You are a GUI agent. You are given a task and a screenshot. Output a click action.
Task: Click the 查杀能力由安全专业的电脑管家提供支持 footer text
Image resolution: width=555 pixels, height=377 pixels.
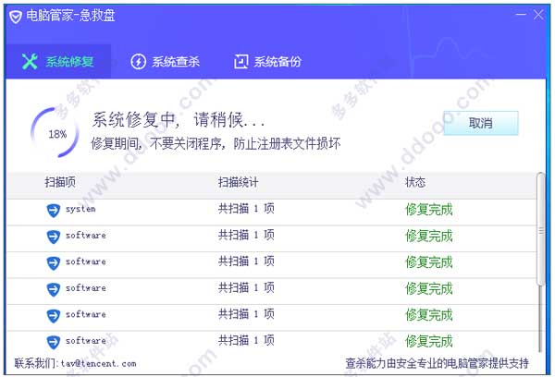coord(437,363)
